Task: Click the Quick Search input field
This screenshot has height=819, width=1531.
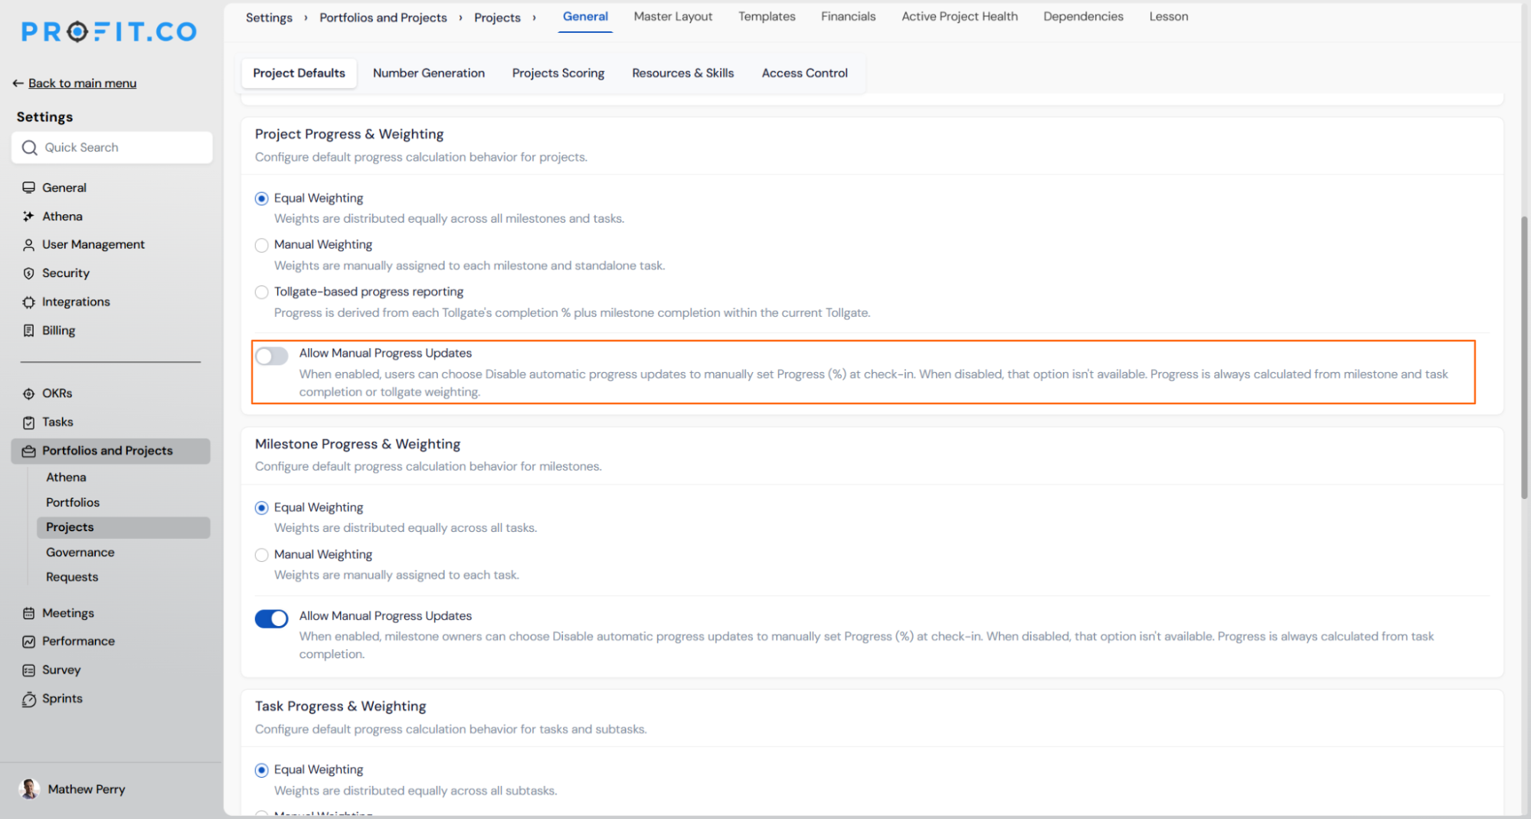Action: [x=112, y=147]
